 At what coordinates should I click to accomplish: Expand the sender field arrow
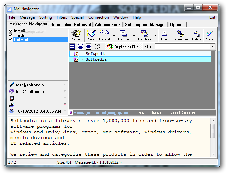[65, 84]
